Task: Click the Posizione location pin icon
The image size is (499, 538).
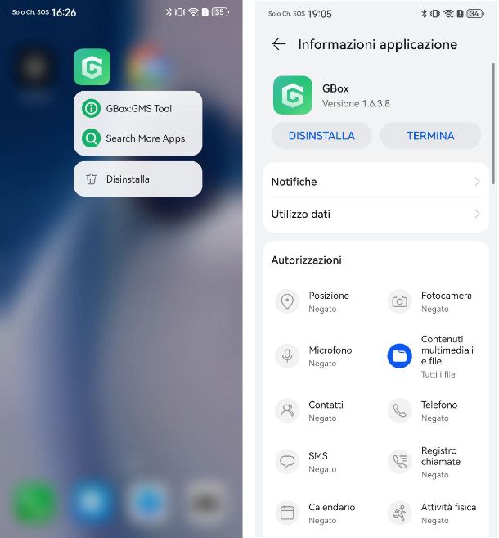Action: pos(287,301)
